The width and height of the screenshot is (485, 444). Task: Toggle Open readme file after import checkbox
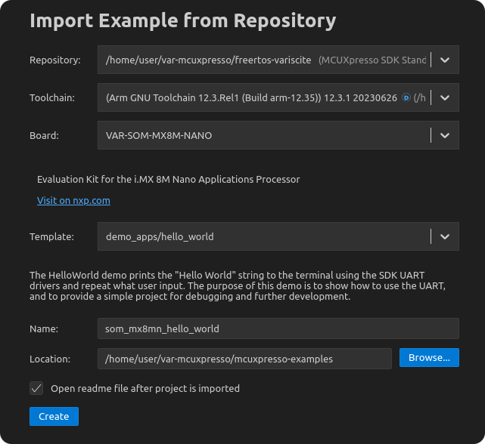(36, 388)
